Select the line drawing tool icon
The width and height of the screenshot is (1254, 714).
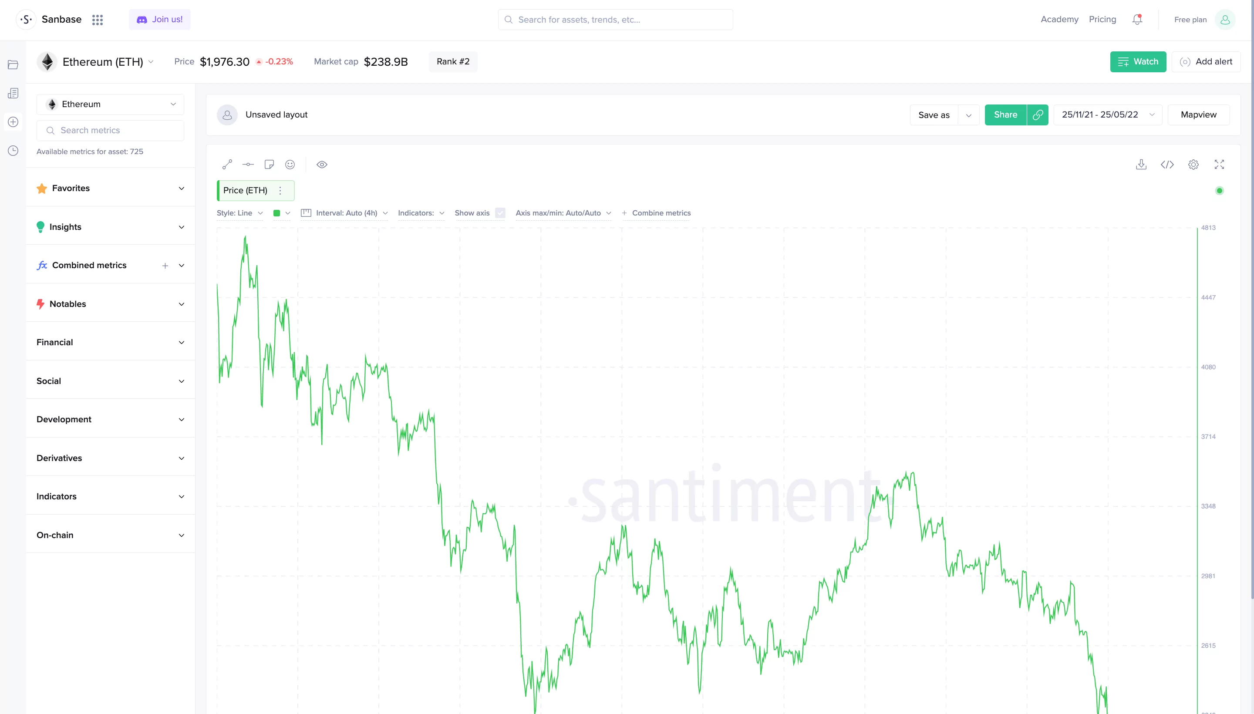[227, 164]
